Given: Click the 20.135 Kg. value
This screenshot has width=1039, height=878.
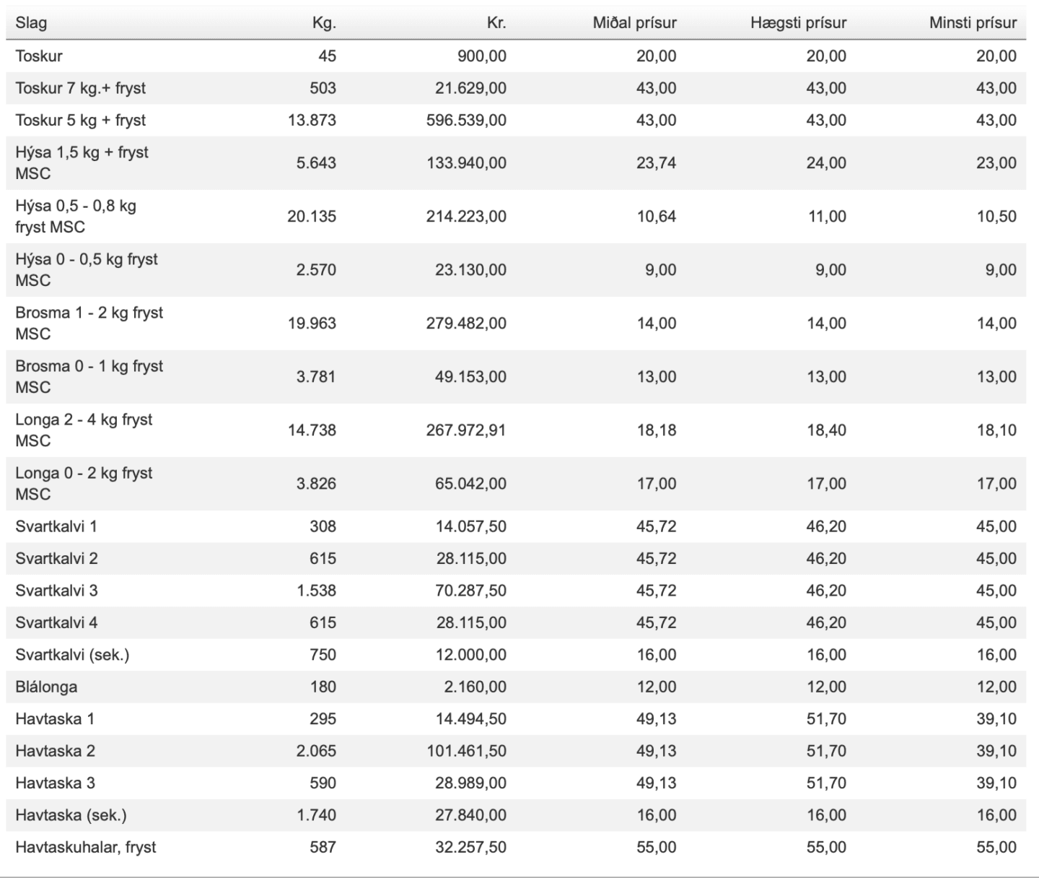Looking at the screenshot, I should 312,216.
